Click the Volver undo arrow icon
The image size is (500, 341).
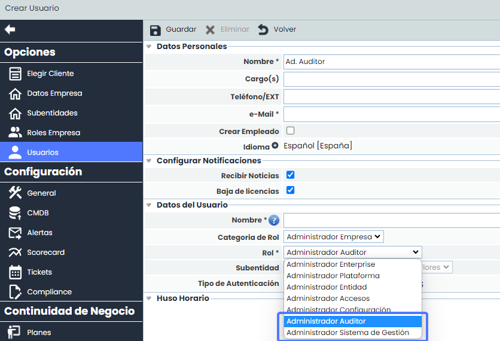click(263, 30)
